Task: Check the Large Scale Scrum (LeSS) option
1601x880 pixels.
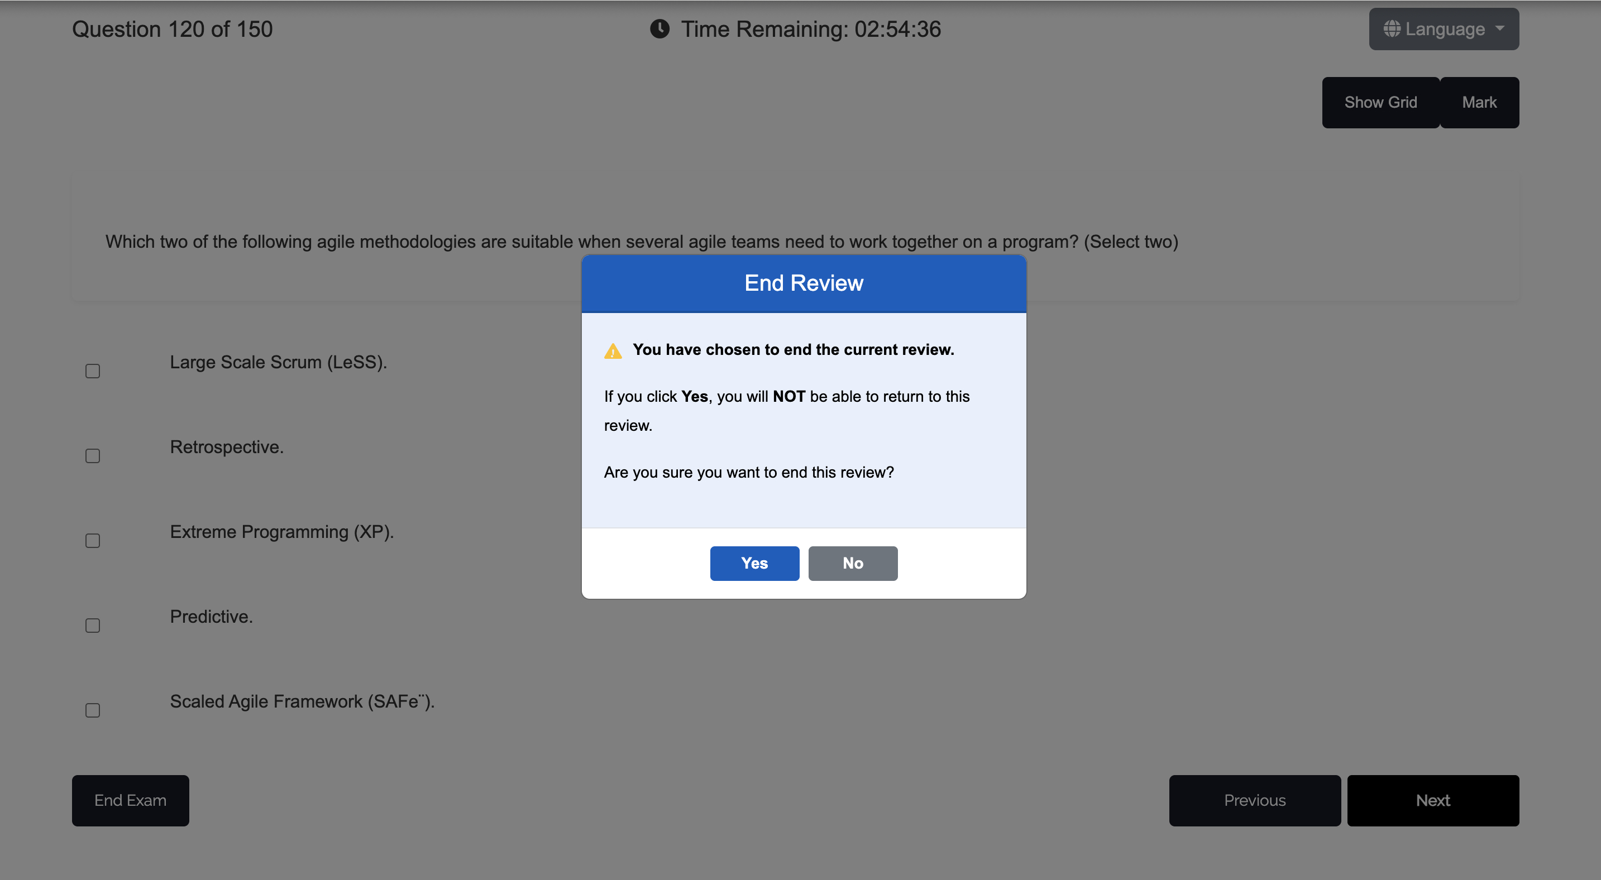Action: (93, 371)
